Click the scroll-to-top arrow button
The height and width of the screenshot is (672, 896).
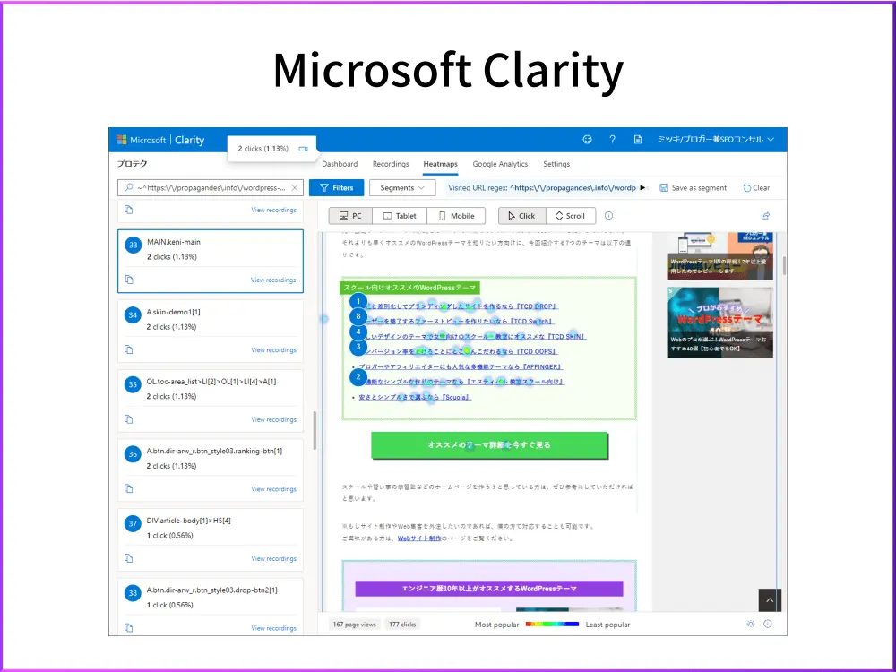point(769,600)
